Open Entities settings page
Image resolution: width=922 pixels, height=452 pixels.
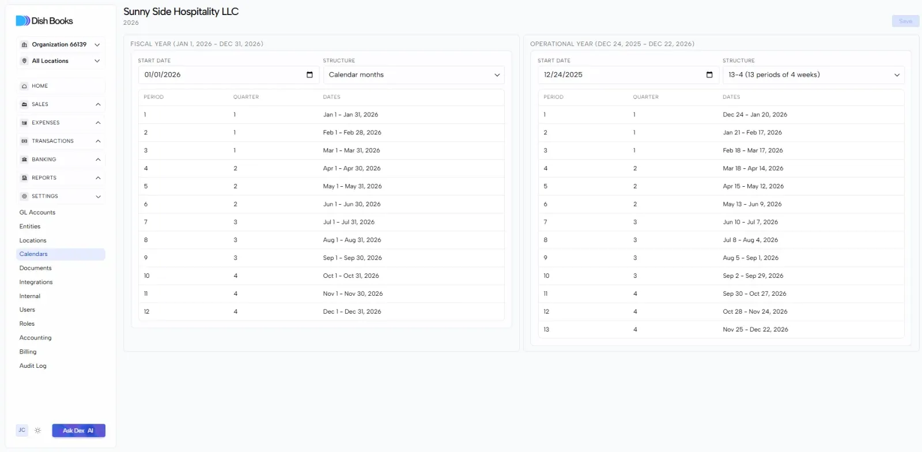(x=30, y=227)
